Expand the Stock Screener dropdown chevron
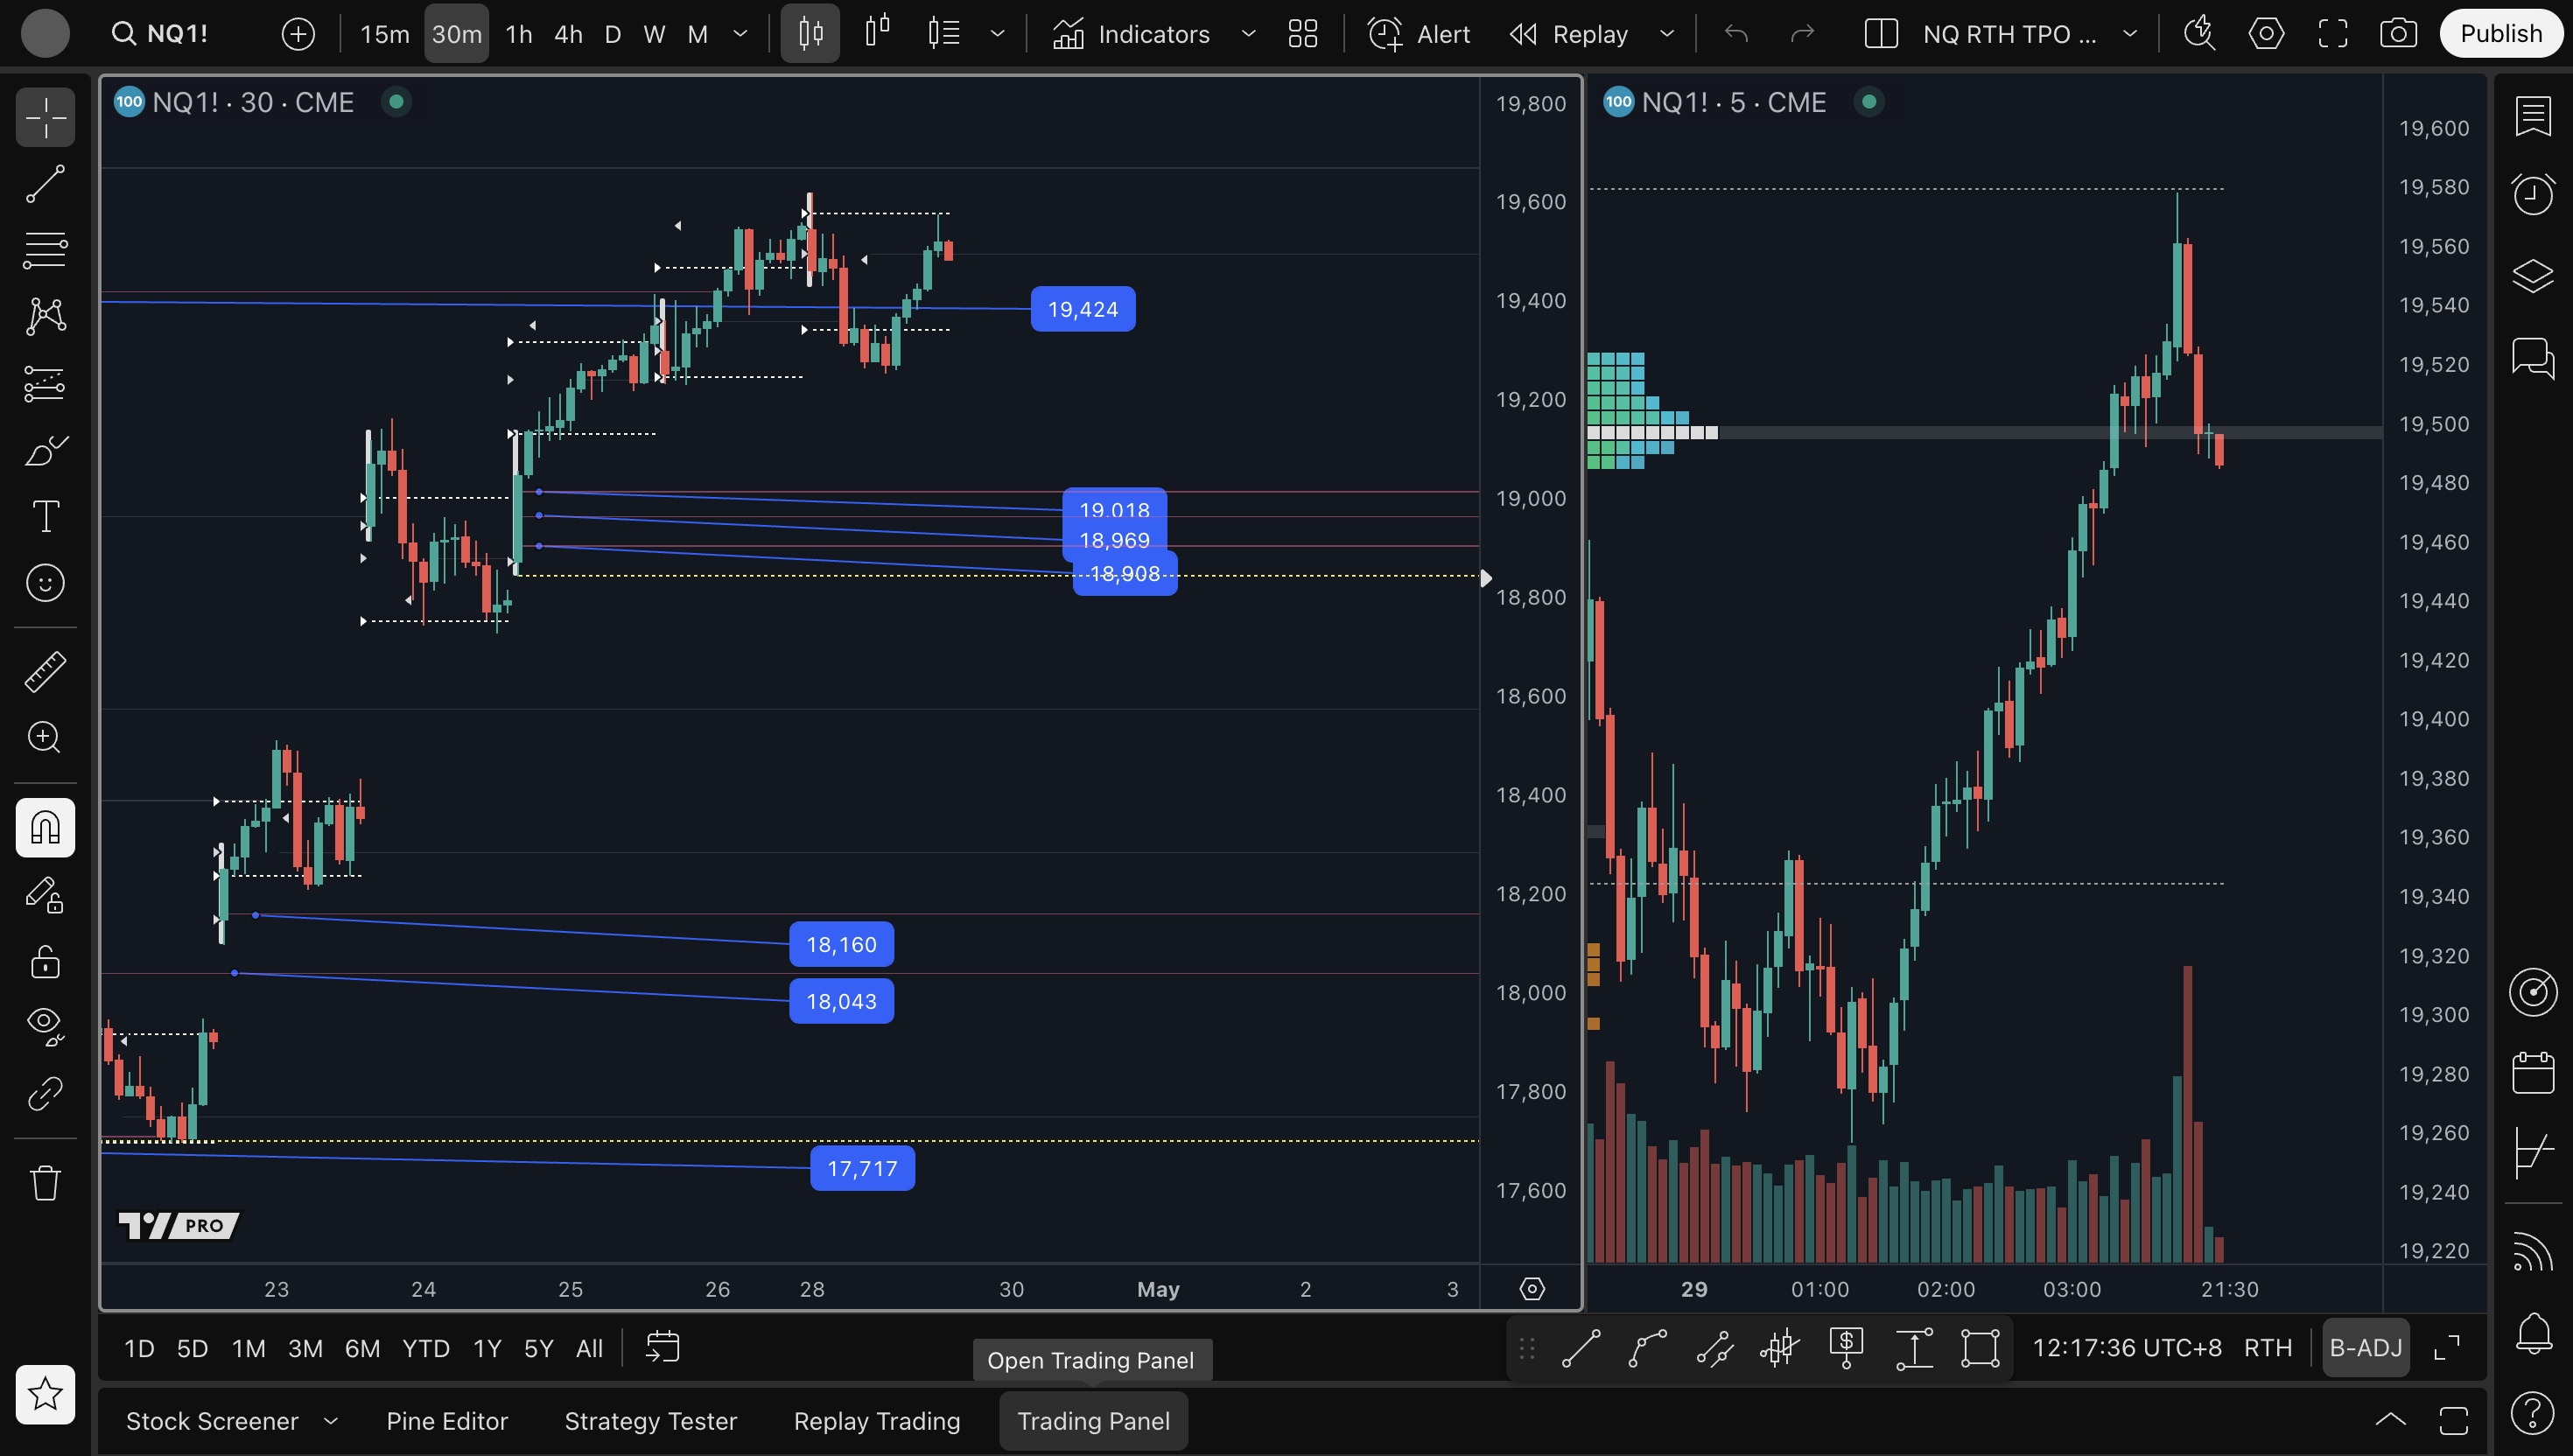 pyautogui.click(x=331, y=1421)
